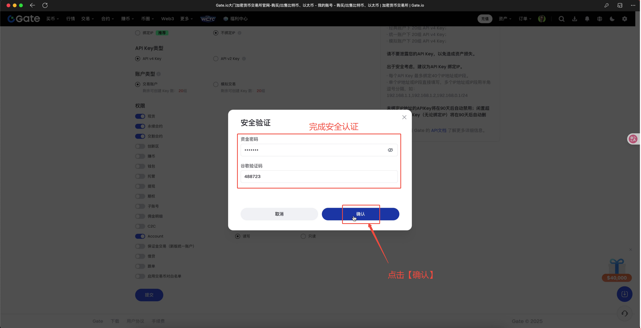
Task: Enable dark mode with the moon icon
Action: (612, 18)
